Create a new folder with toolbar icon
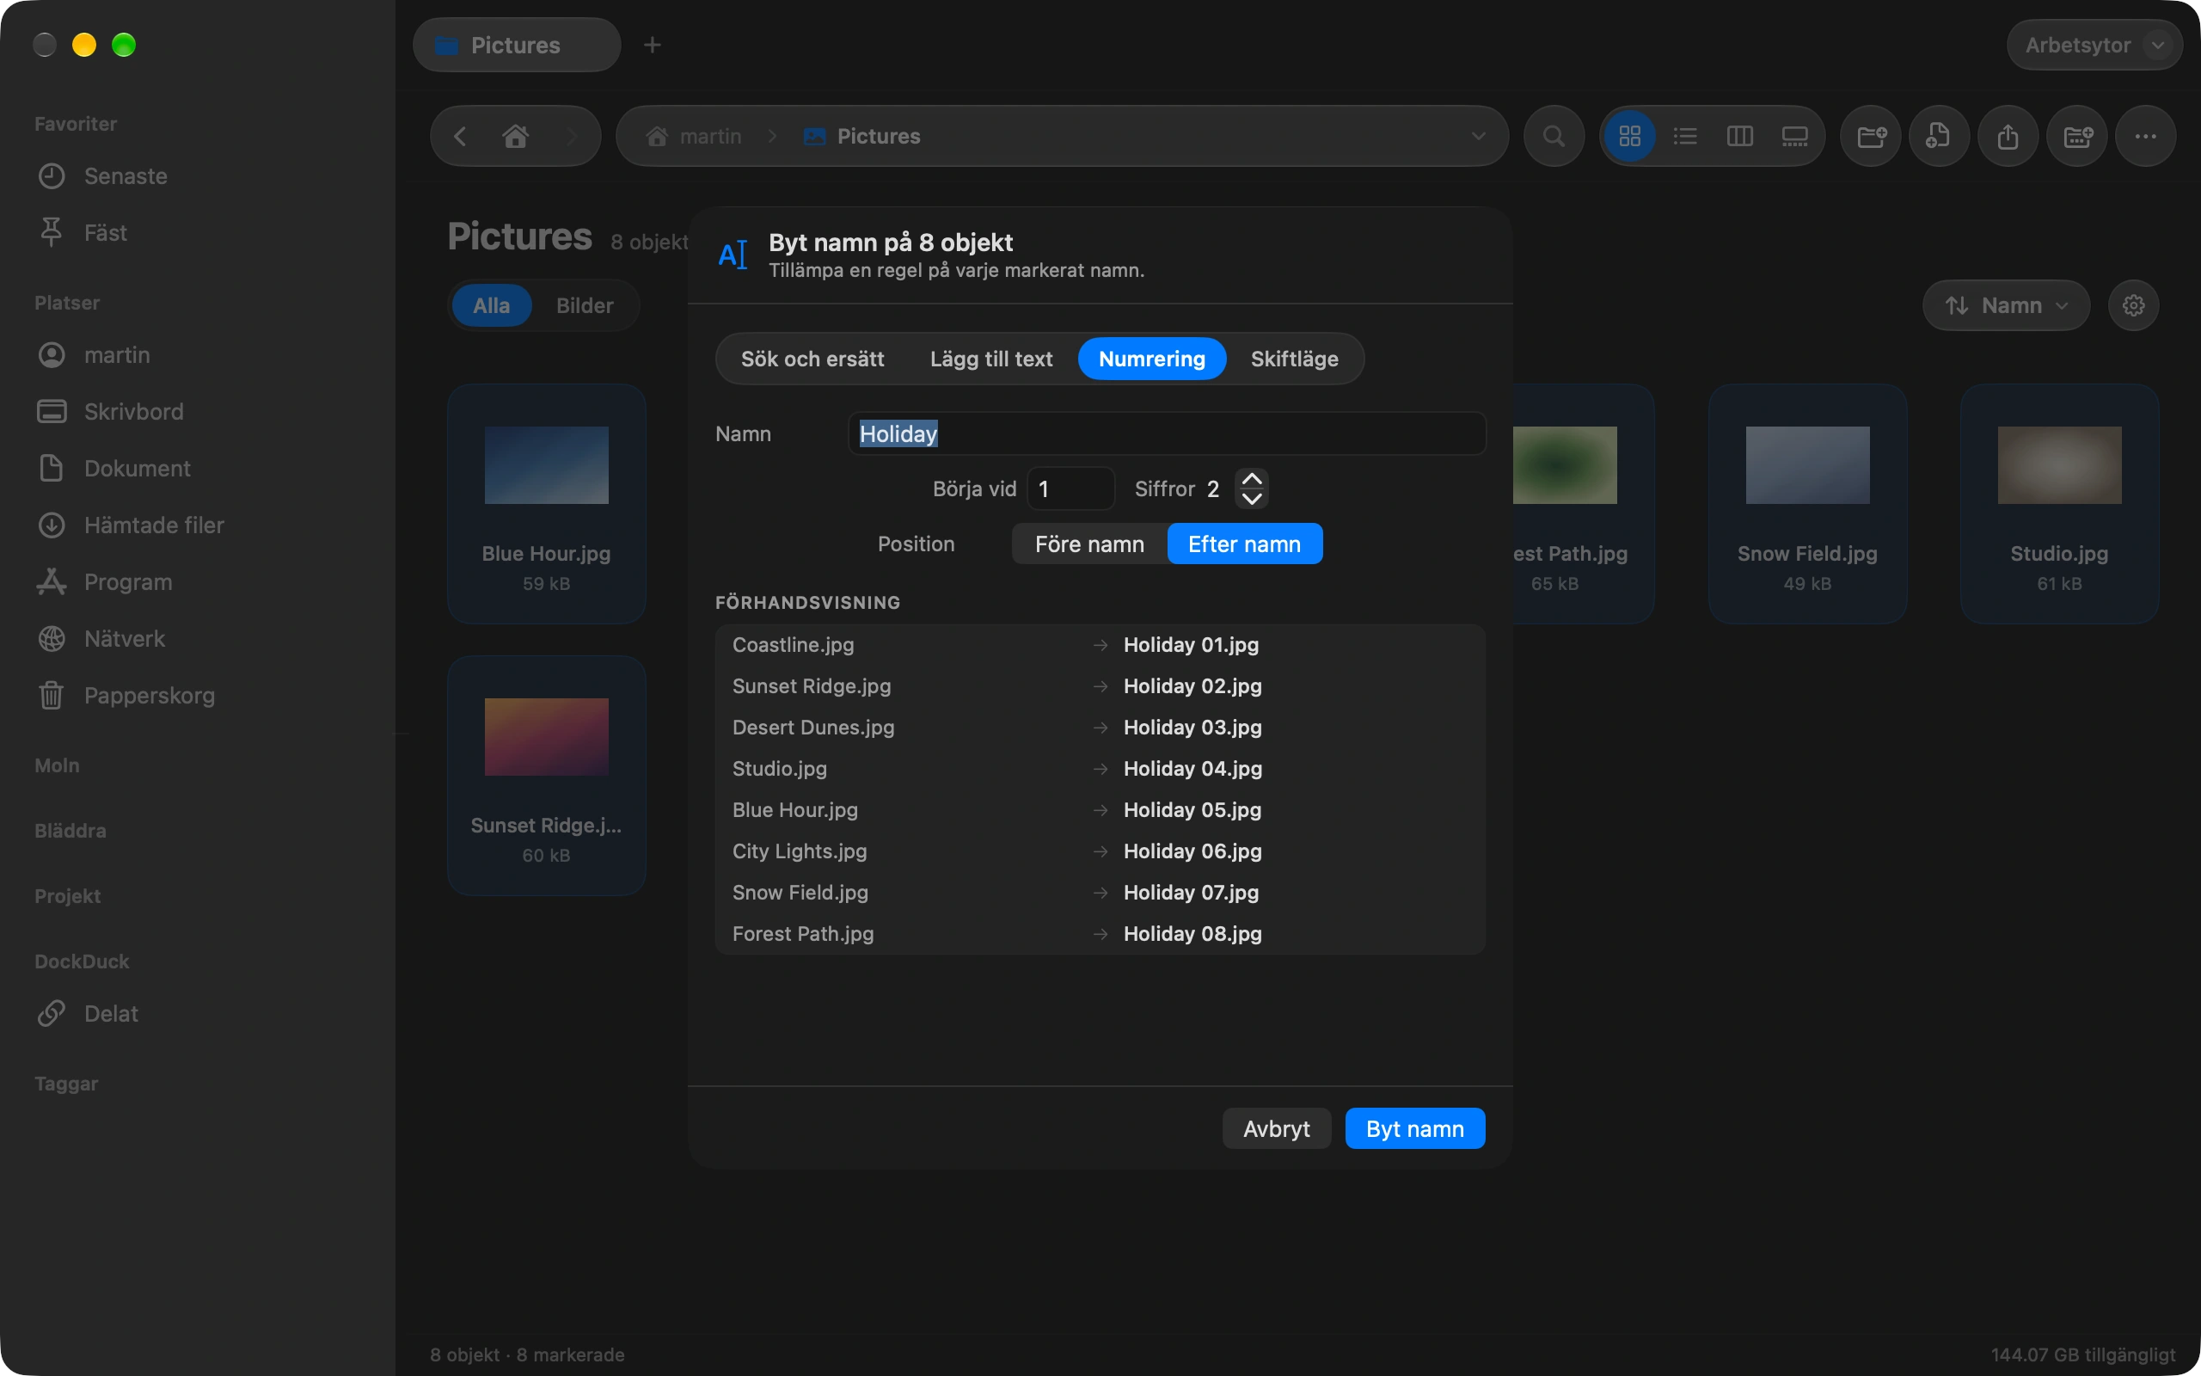 1871,137
